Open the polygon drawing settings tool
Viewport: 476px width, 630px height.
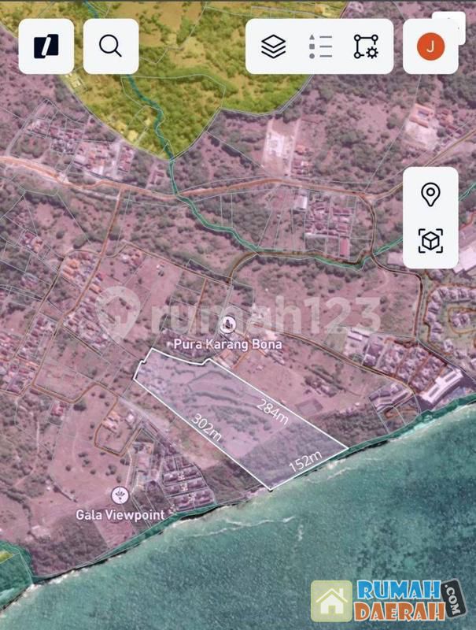[366, 46]
